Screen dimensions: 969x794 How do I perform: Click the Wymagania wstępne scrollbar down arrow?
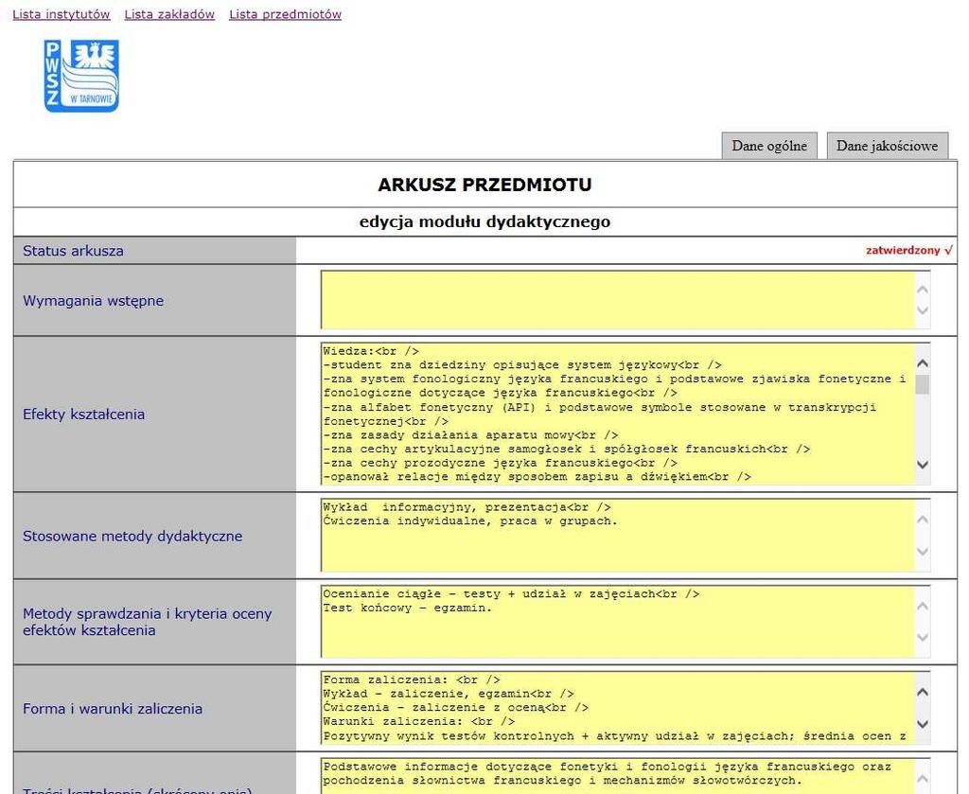click(922, 310)
